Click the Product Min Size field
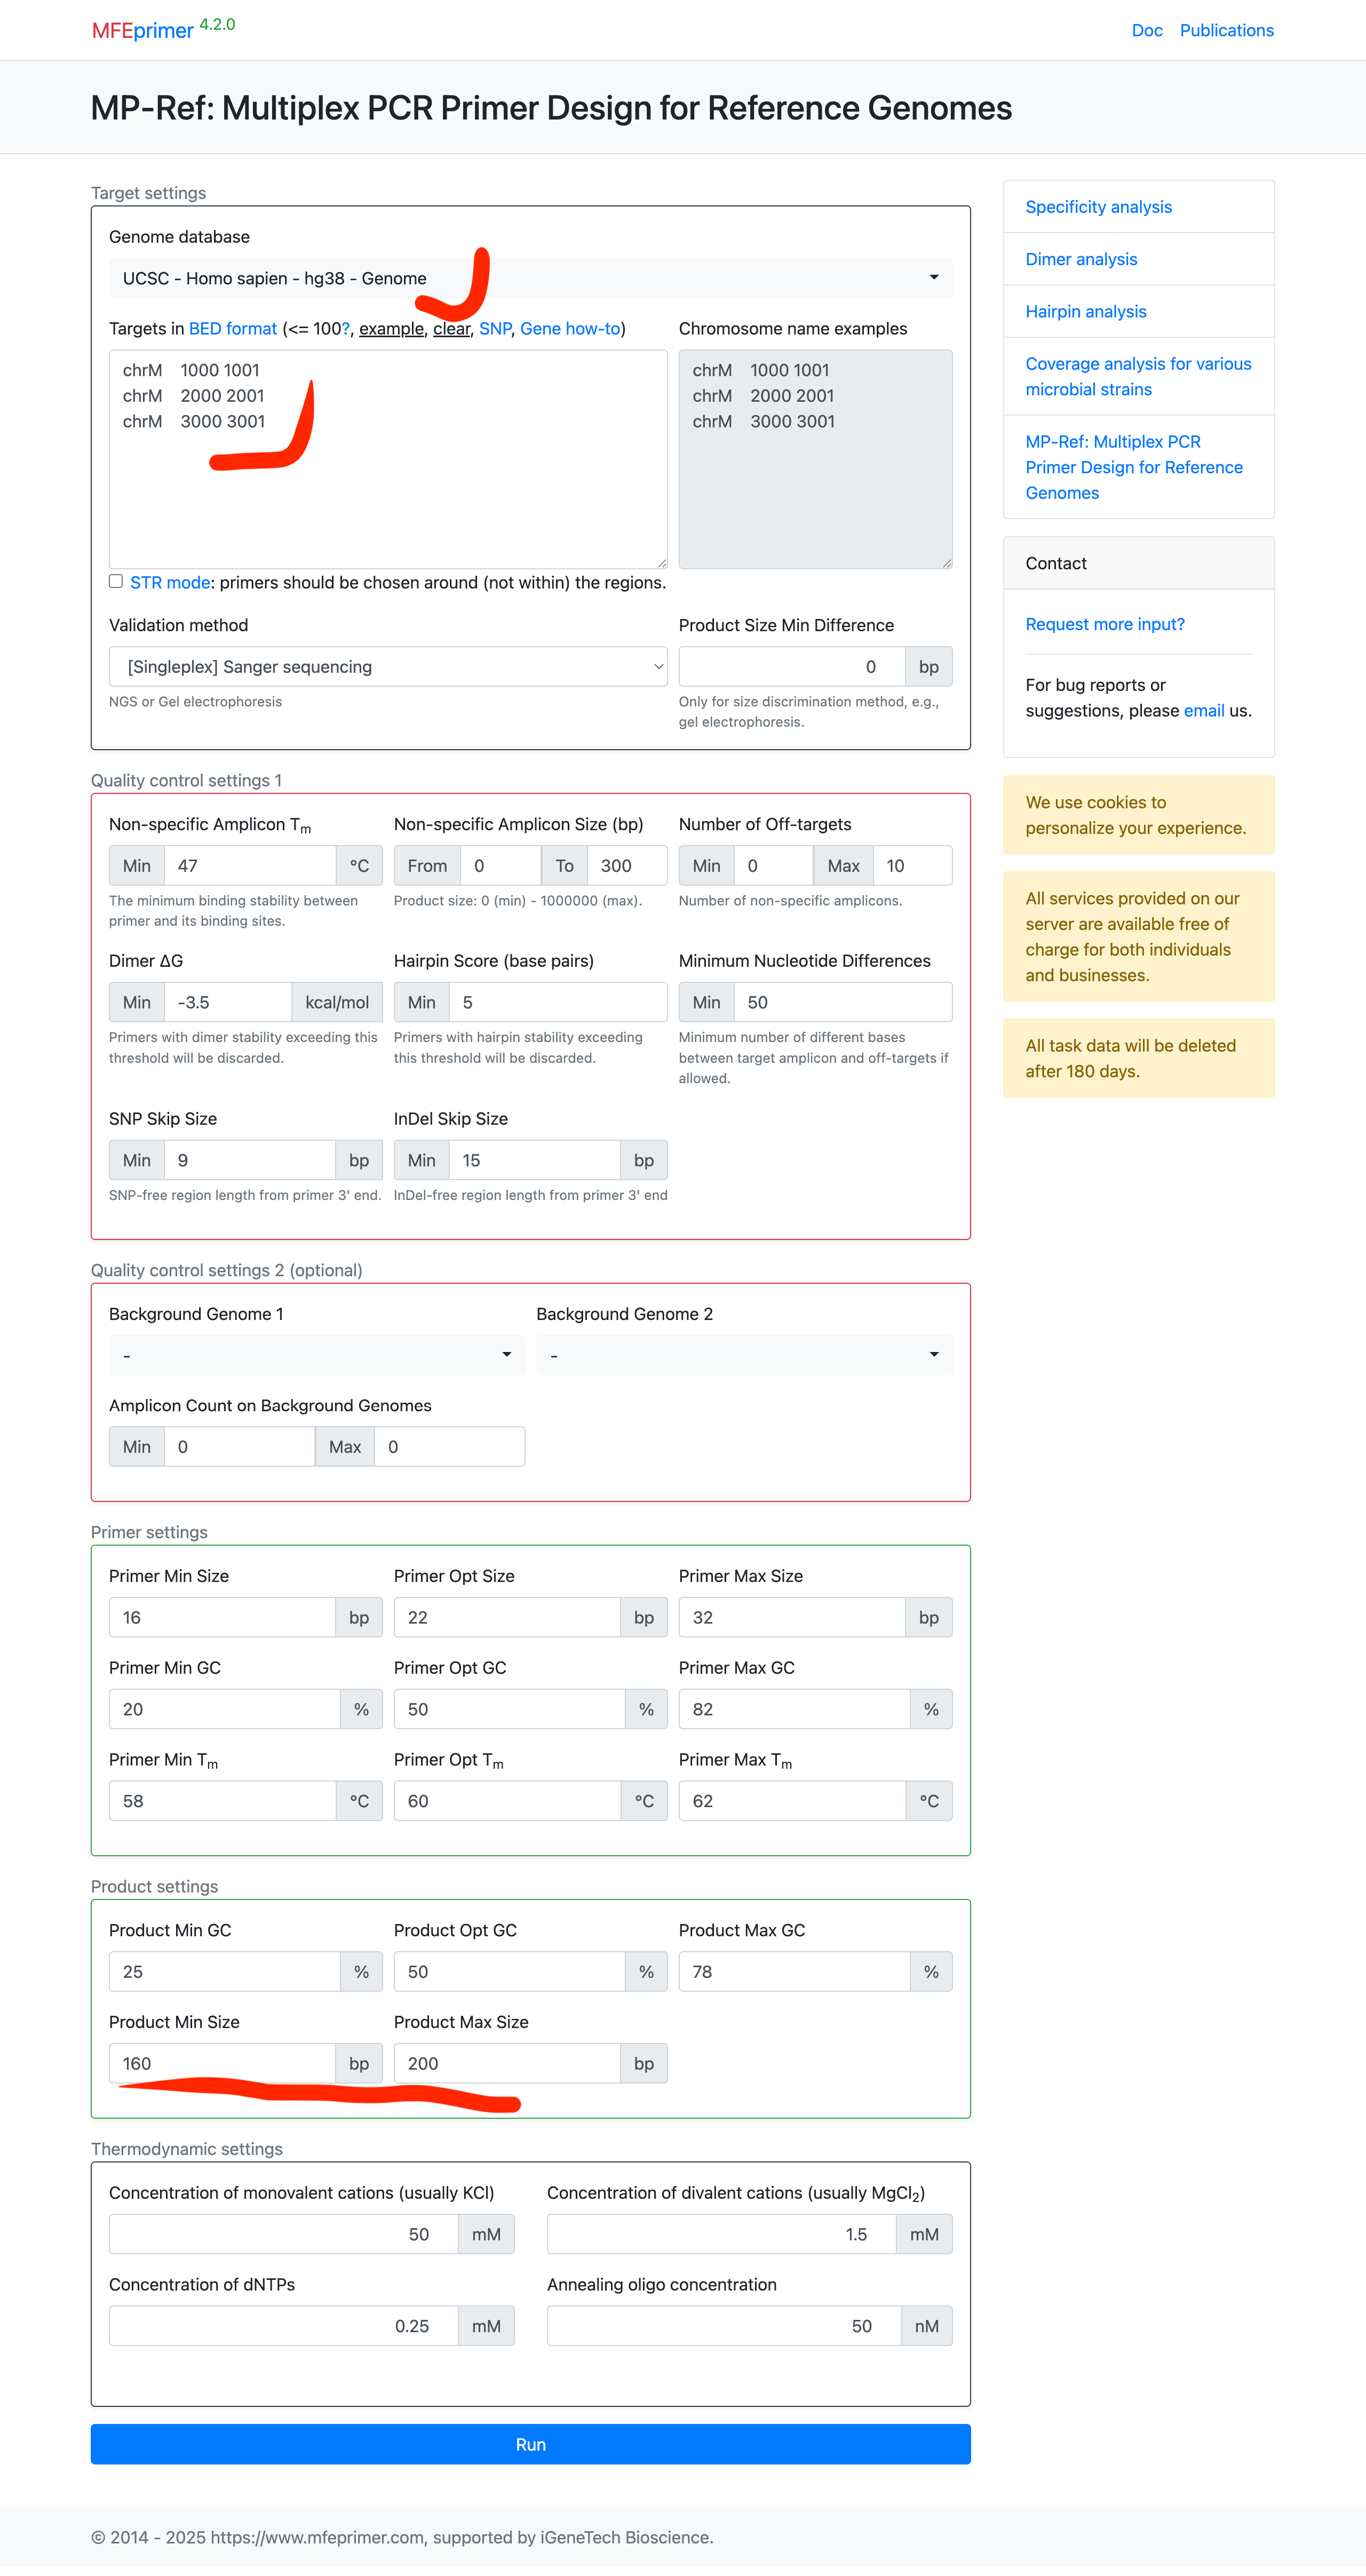 pos(222,2063)
